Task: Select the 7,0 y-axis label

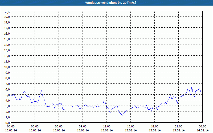Action: pos(8,84)
